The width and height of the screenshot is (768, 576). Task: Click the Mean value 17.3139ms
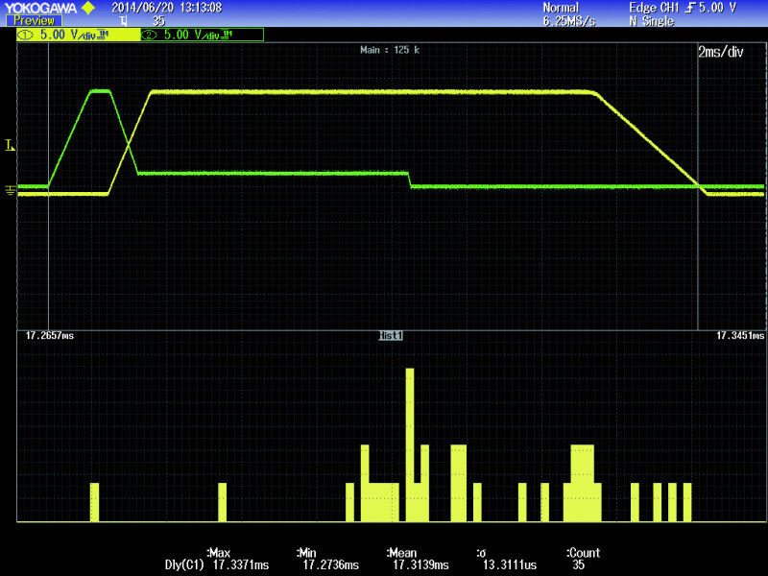tap(417, 566)
